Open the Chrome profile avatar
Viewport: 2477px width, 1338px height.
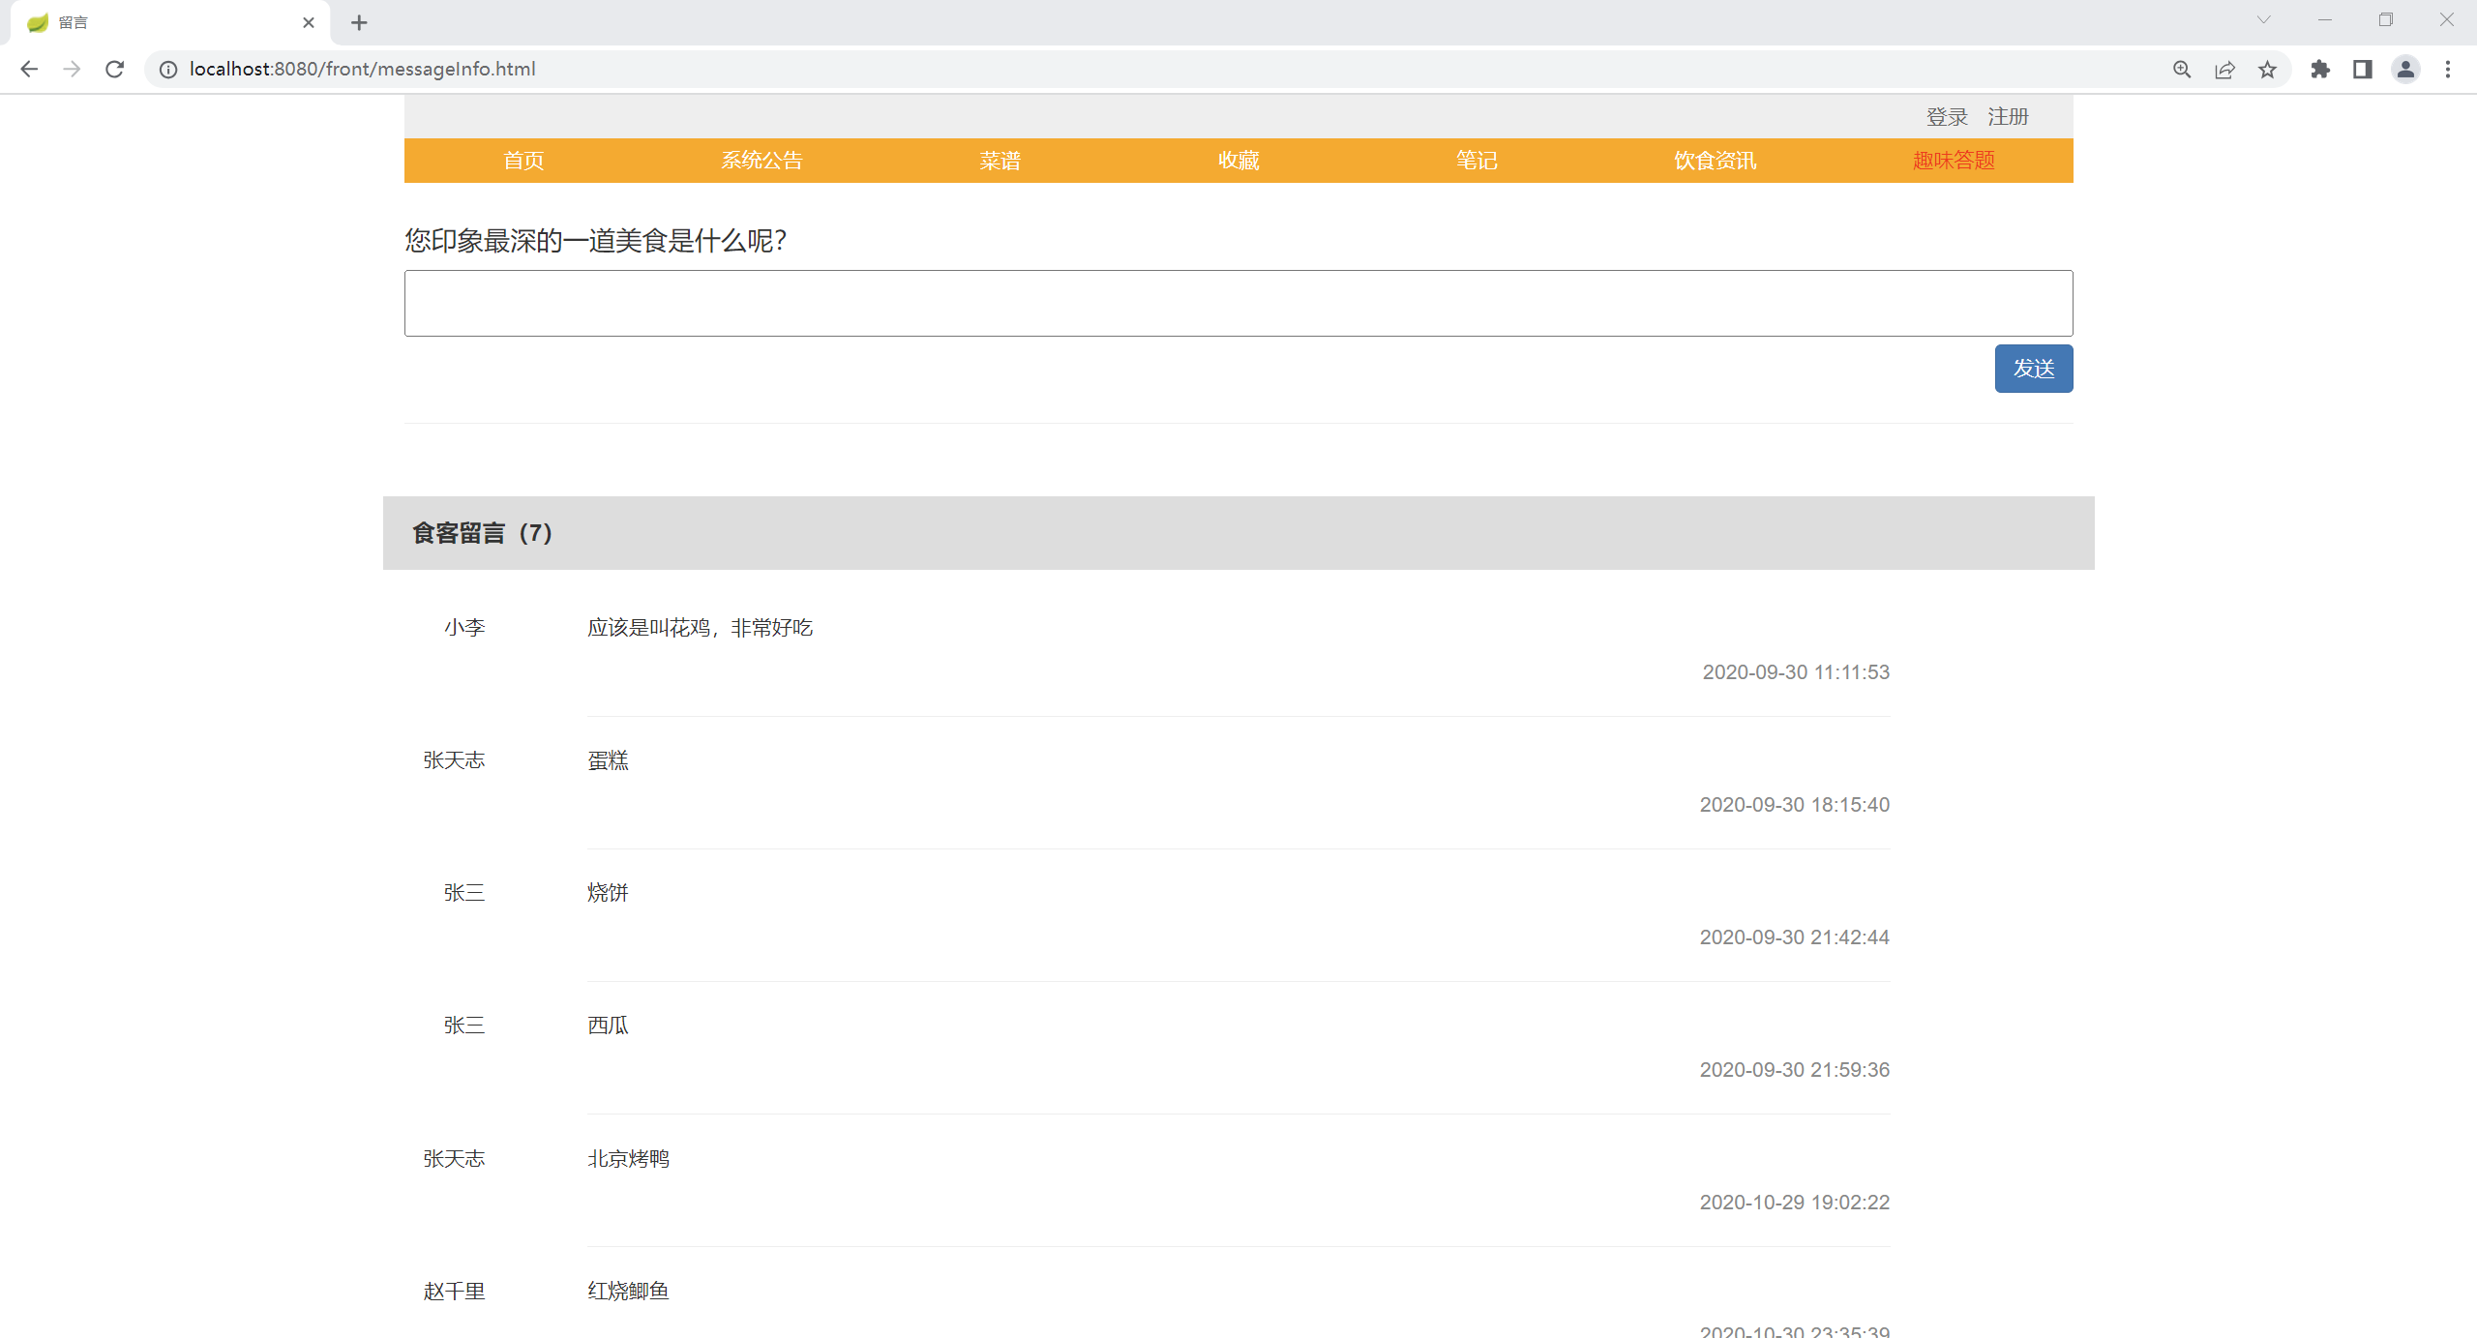2405,70
